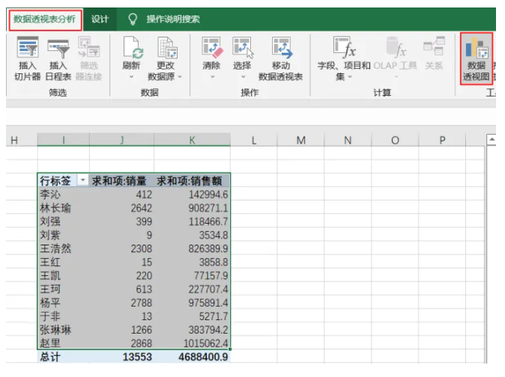Select column header M
505x377 pixels.
click(300, 140)
